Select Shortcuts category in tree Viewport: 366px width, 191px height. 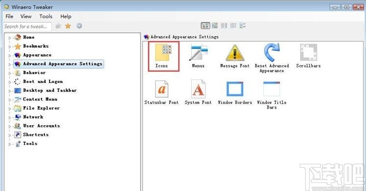tap(36, 135)
